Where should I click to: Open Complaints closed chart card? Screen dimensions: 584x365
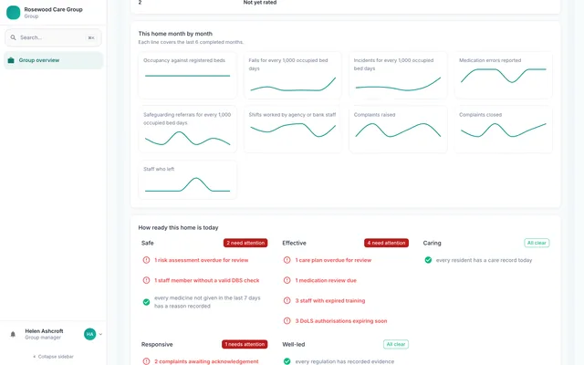coord(503,130)
